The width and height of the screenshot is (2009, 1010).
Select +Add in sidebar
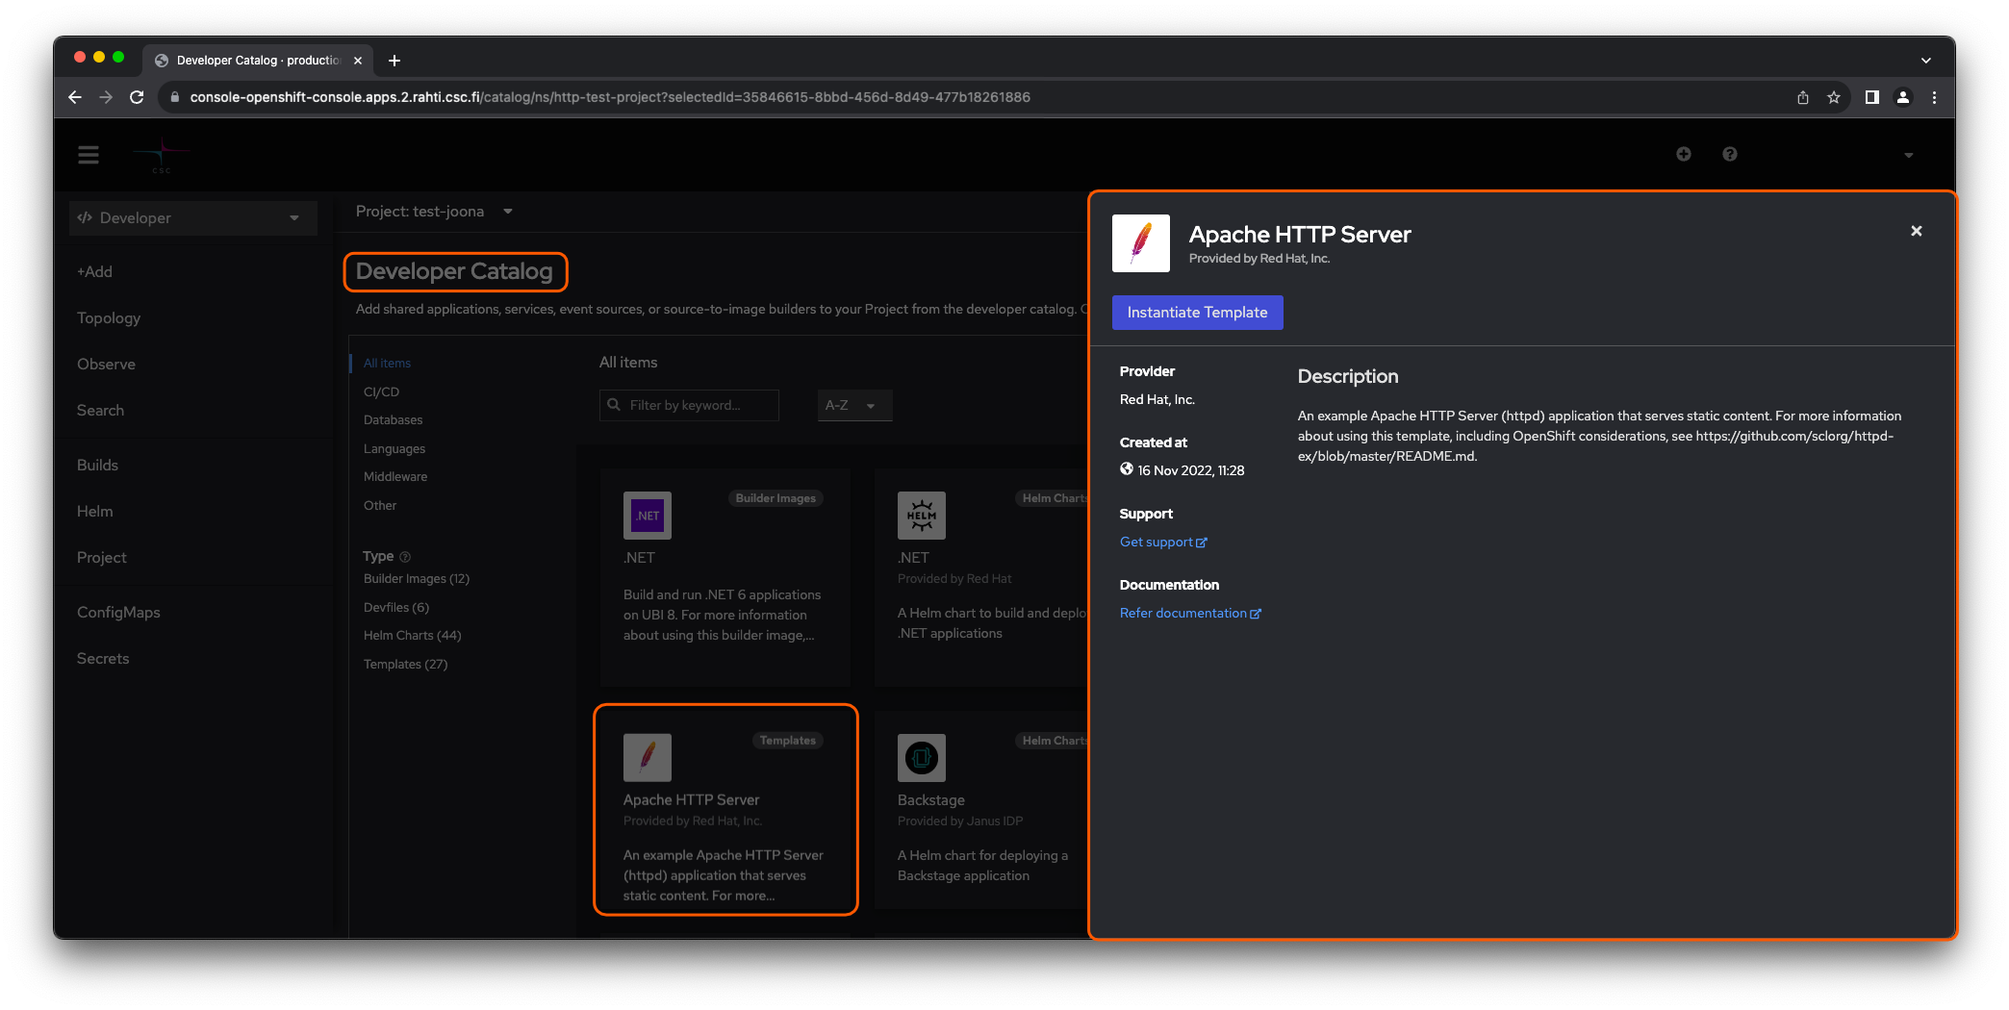click(x=94, y=272)
